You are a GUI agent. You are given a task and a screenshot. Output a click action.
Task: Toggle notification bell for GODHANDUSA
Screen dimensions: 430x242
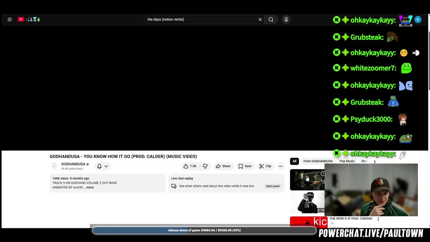pyautogui.click(x=99, y=166)
